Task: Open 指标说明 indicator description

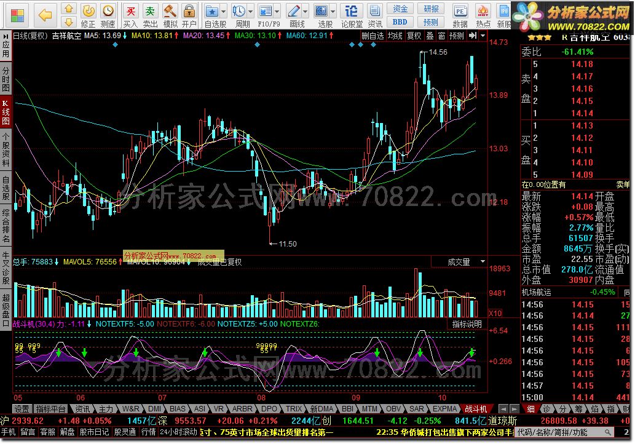Action: (x=467, y=323)
